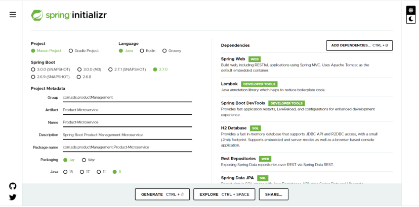Choose Java language
Screen dimensions: 419x207
[125, 50]
